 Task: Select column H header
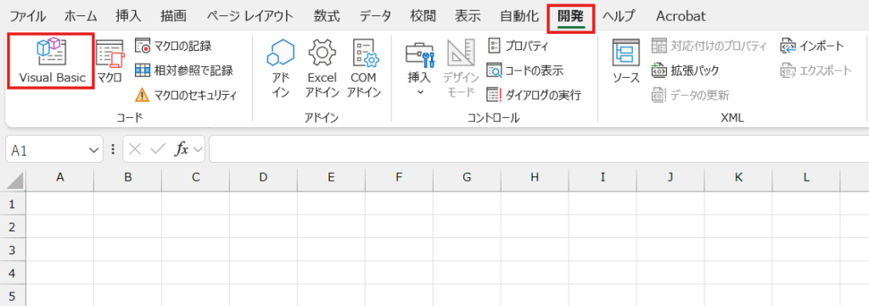535,178
